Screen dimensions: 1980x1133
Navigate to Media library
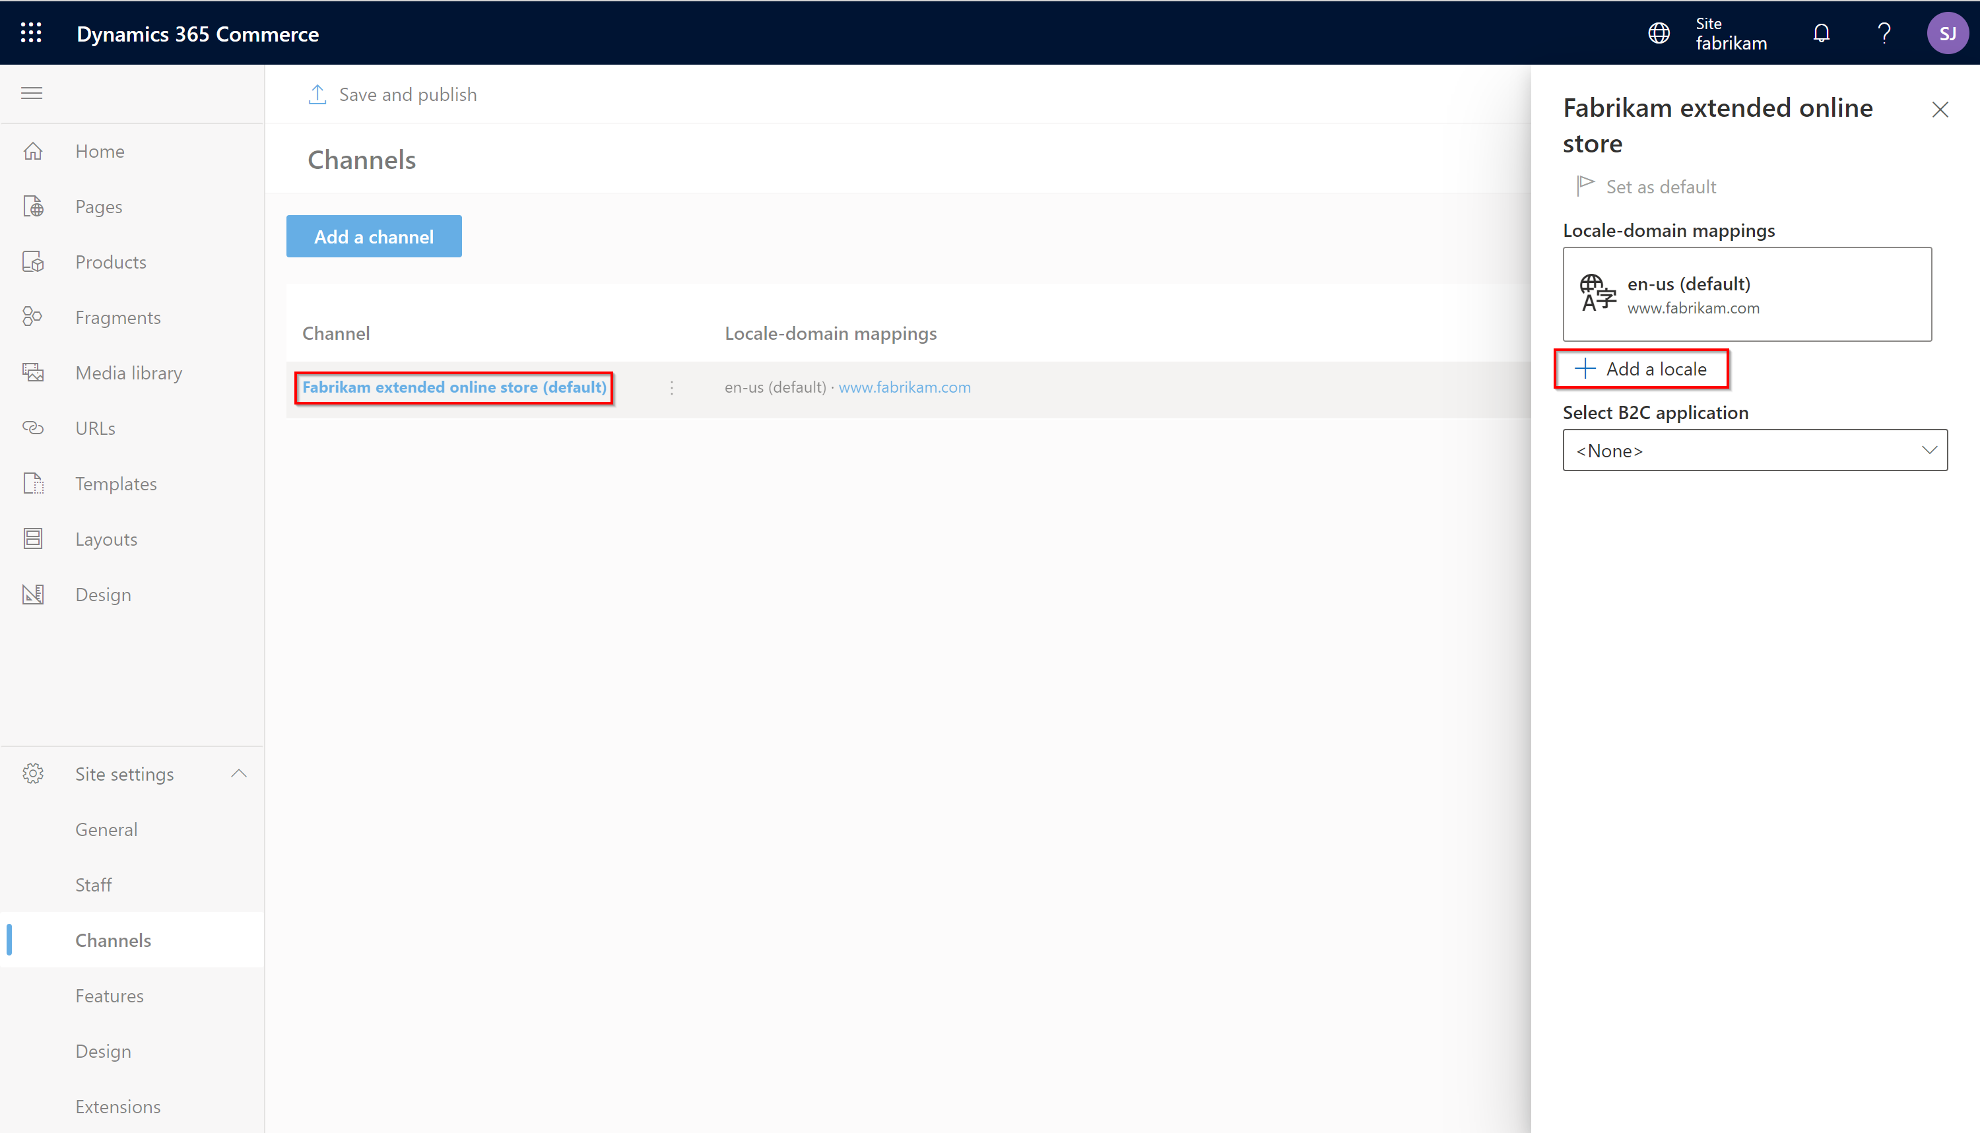point(129,372)
